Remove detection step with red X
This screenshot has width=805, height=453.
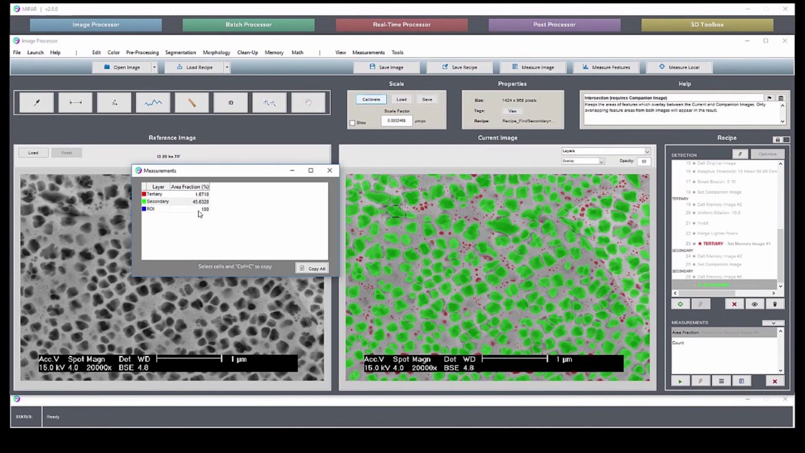(734, 304)
